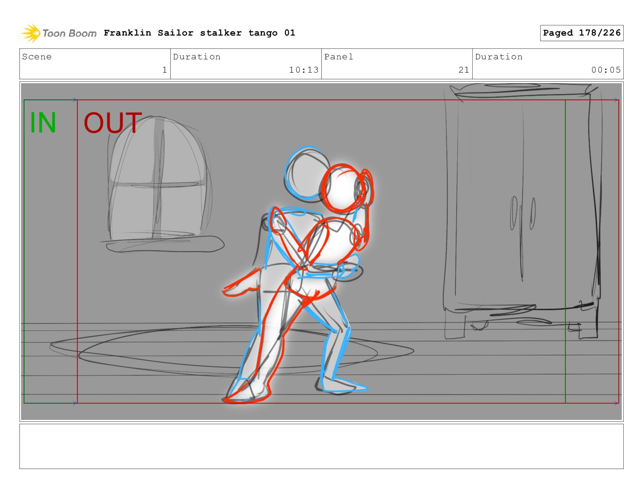Click the green 'IN' camera frame label

(x=43, y=123)
